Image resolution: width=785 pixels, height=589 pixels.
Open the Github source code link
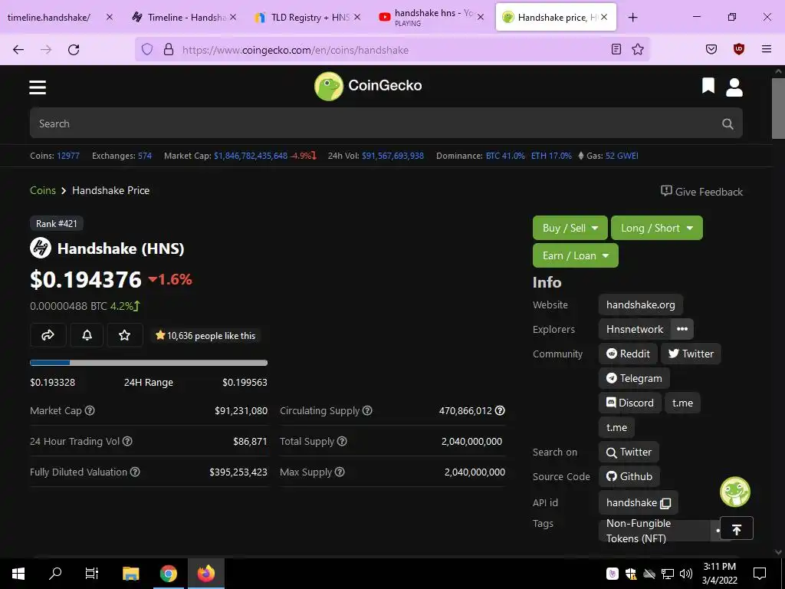click(x=629, y=476)
